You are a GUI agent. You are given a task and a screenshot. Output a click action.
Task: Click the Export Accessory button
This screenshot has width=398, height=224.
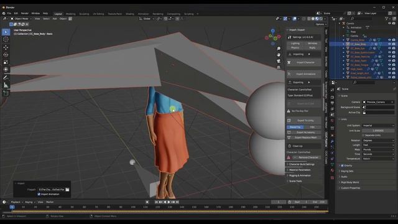pyautogui.click(x=304, y=133)
